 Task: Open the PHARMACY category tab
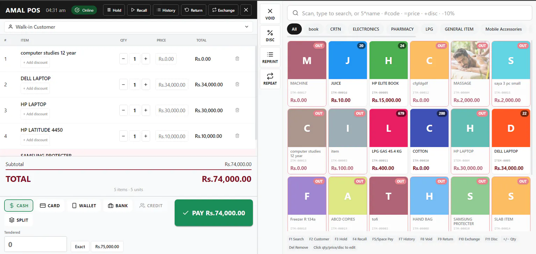(x=402, y=29)
